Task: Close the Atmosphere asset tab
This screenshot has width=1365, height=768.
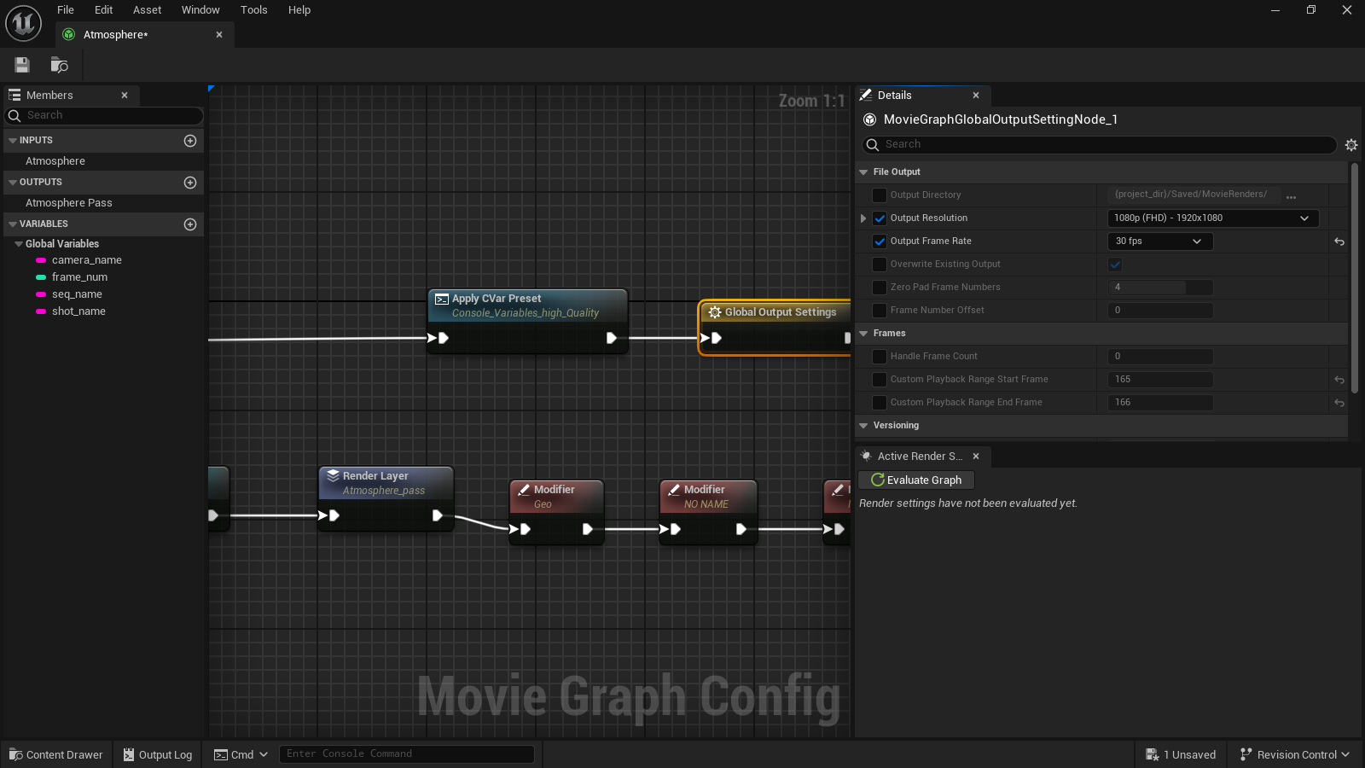Action: tap(219, 35)
